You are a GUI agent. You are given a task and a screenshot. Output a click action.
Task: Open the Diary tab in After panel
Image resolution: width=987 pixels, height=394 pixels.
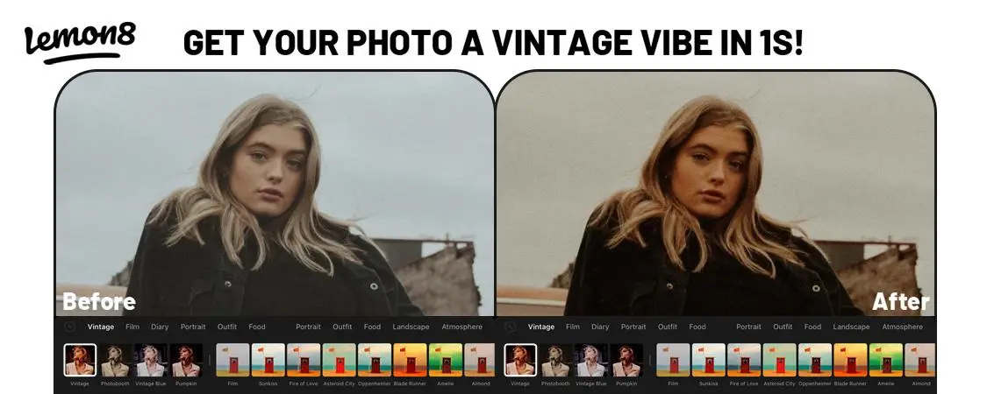coord(600,327)
